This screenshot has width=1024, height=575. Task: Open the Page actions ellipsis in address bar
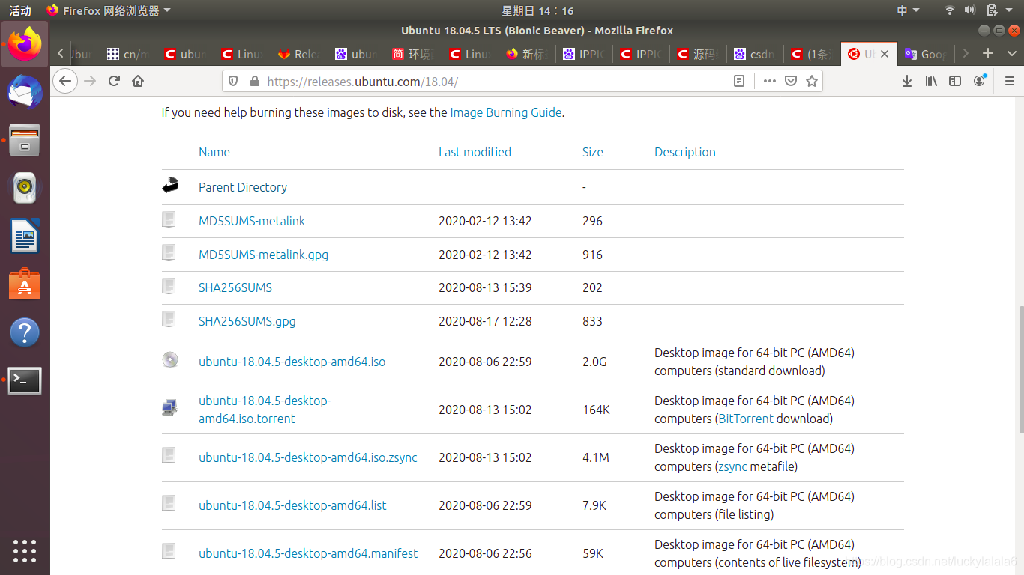pyautogui.click(x=769, y=80)
